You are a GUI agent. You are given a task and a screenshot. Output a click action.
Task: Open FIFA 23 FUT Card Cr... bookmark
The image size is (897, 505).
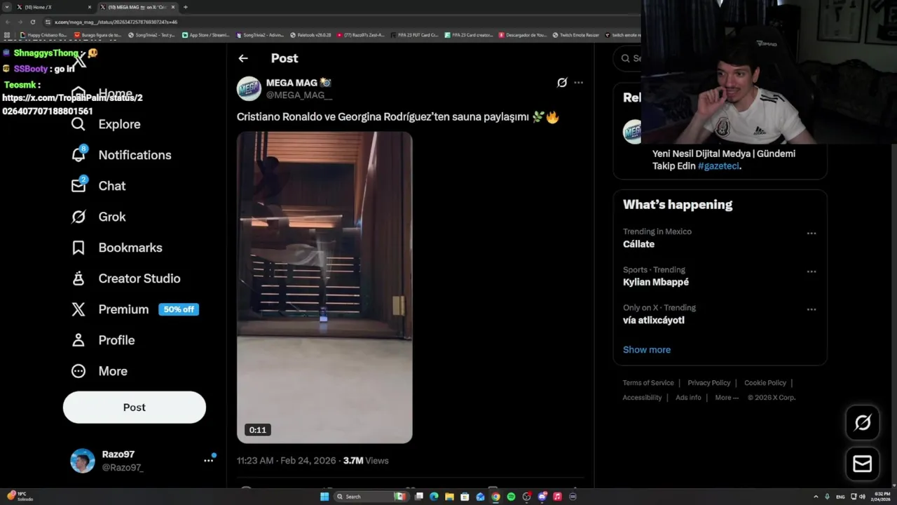(415, 35)
